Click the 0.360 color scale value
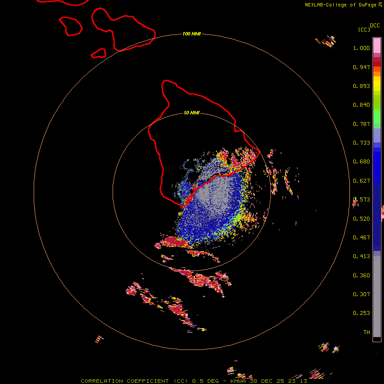Image resolution: width=384 pixels, height=384 pixels. click(361, 276)
